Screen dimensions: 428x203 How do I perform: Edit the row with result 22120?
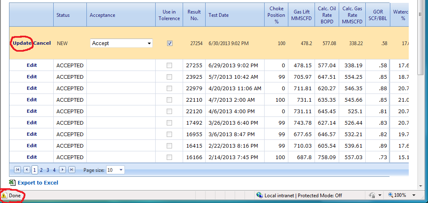(32, 111)
